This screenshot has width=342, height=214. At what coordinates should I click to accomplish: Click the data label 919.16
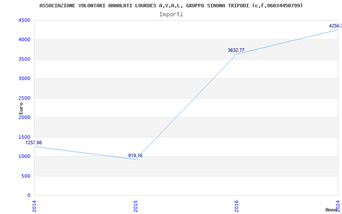click(135, 156)
